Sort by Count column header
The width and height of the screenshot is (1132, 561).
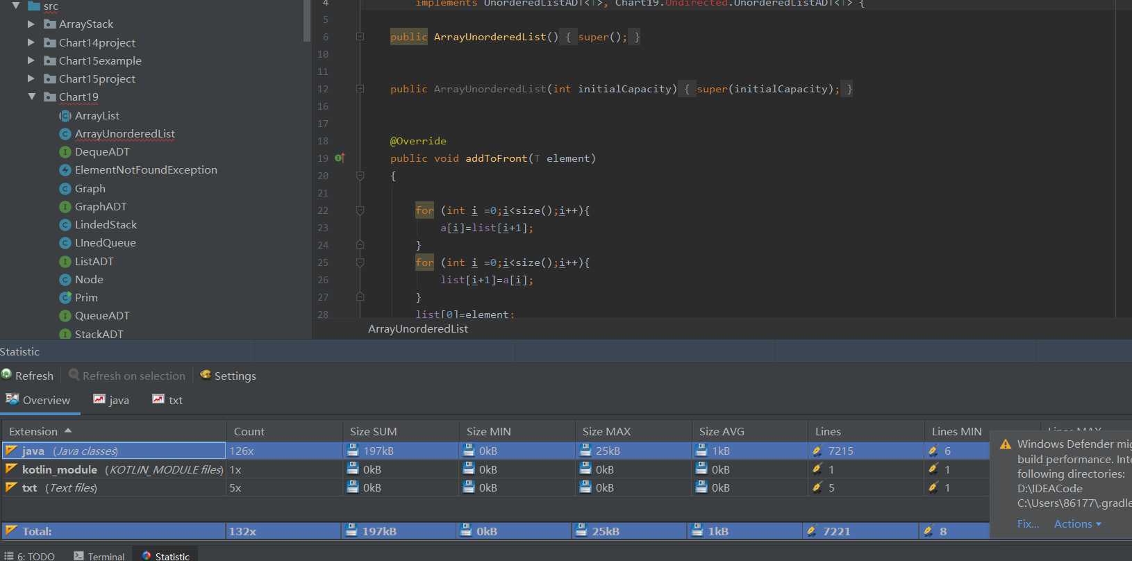click(285, 431)
